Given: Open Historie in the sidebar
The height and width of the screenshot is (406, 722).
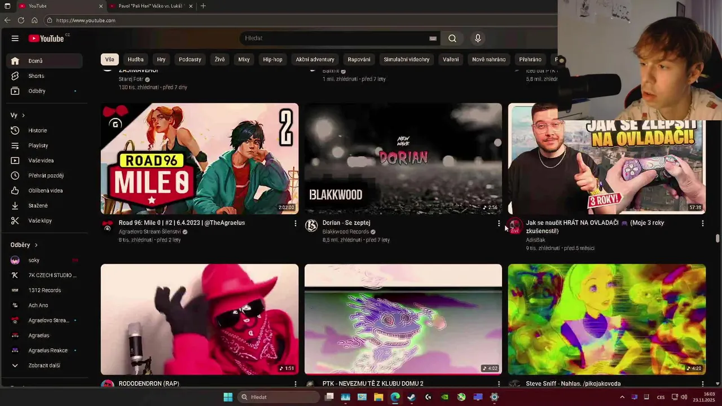Looking at the screenshot, I should click(x=45, y=130).
